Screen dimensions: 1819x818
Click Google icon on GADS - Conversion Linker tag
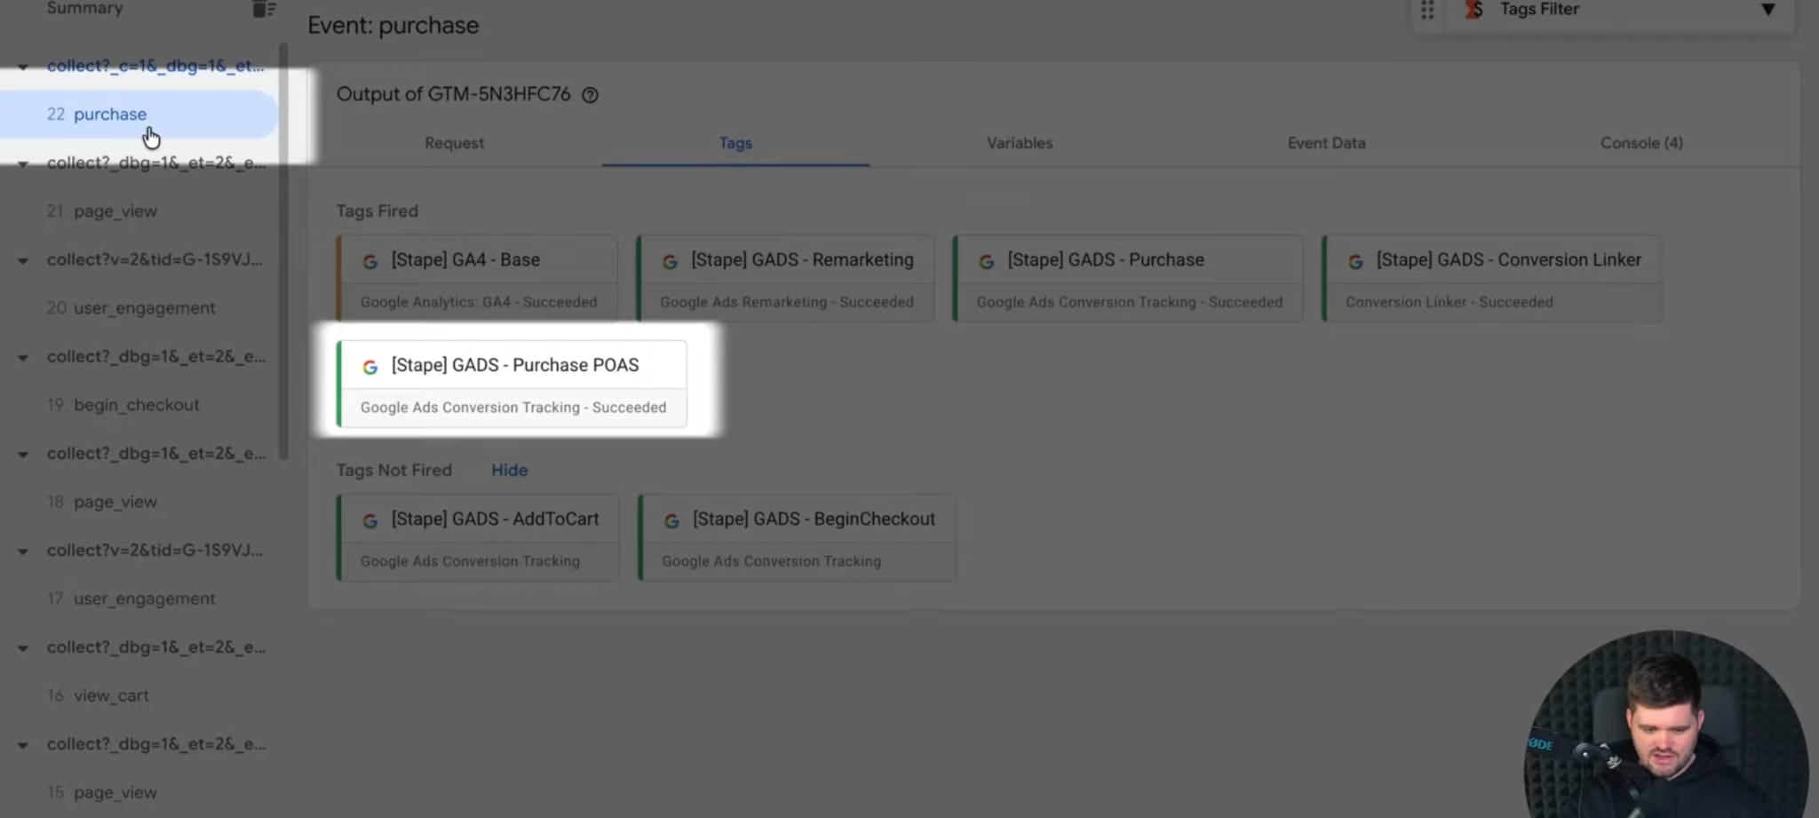[1355, 261]
